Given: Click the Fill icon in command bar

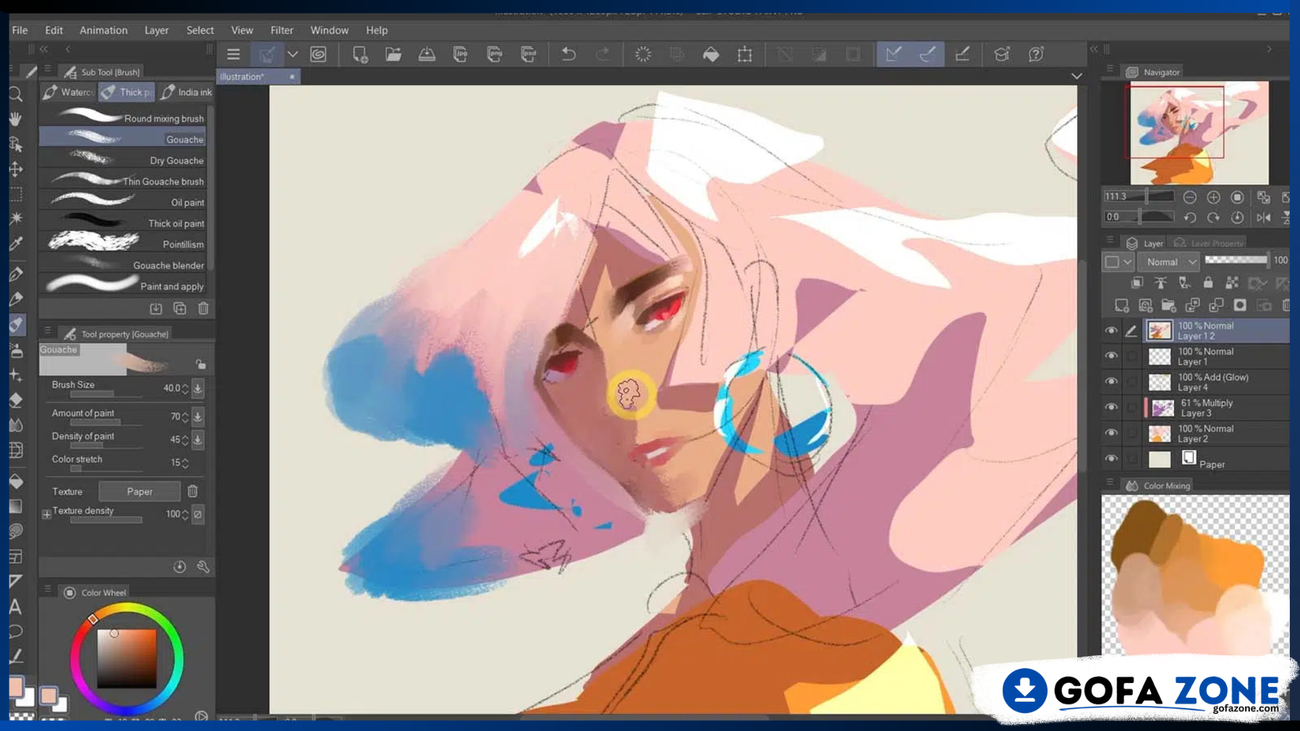Looking at the screenshot, I should (x=711, y=54).
